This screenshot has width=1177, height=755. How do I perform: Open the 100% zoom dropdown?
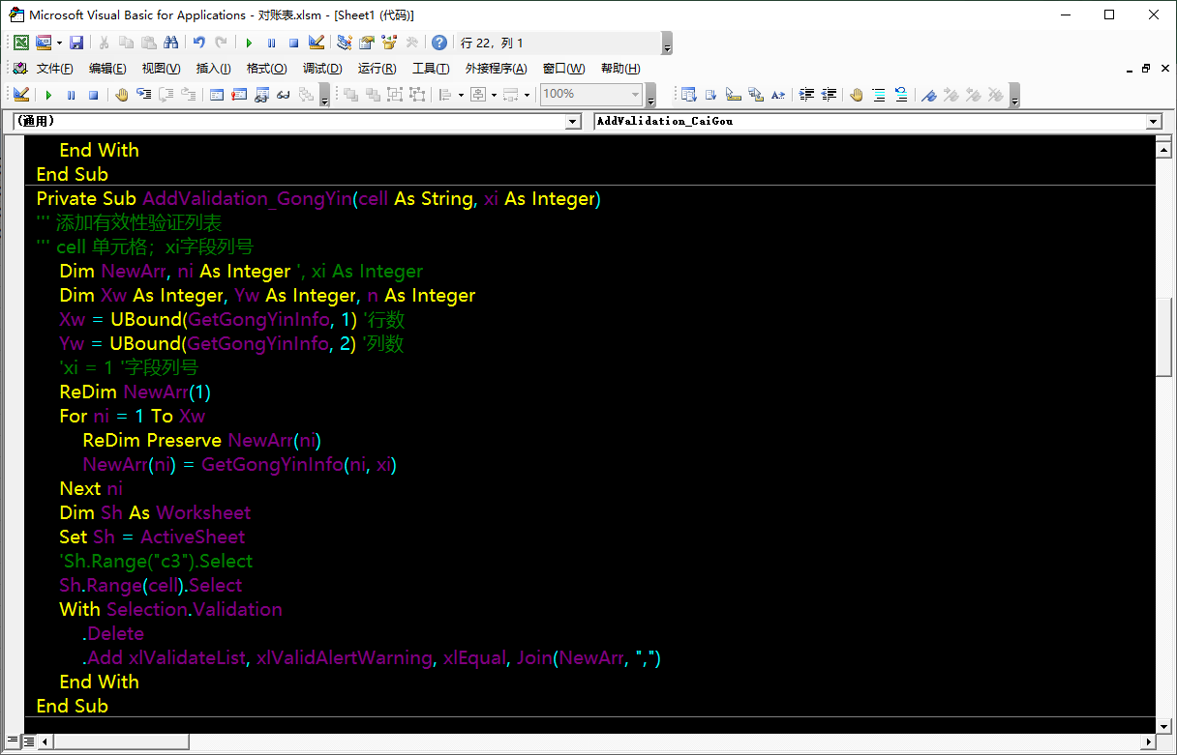click(x=635, y=95)
